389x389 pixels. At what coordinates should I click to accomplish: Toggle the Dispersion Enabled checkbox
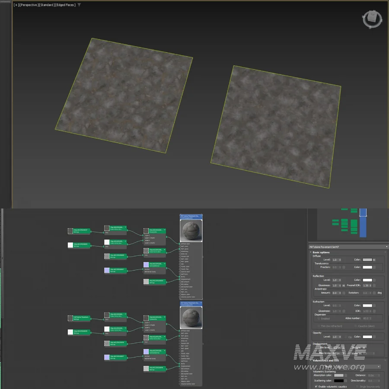tap(319, 319)
